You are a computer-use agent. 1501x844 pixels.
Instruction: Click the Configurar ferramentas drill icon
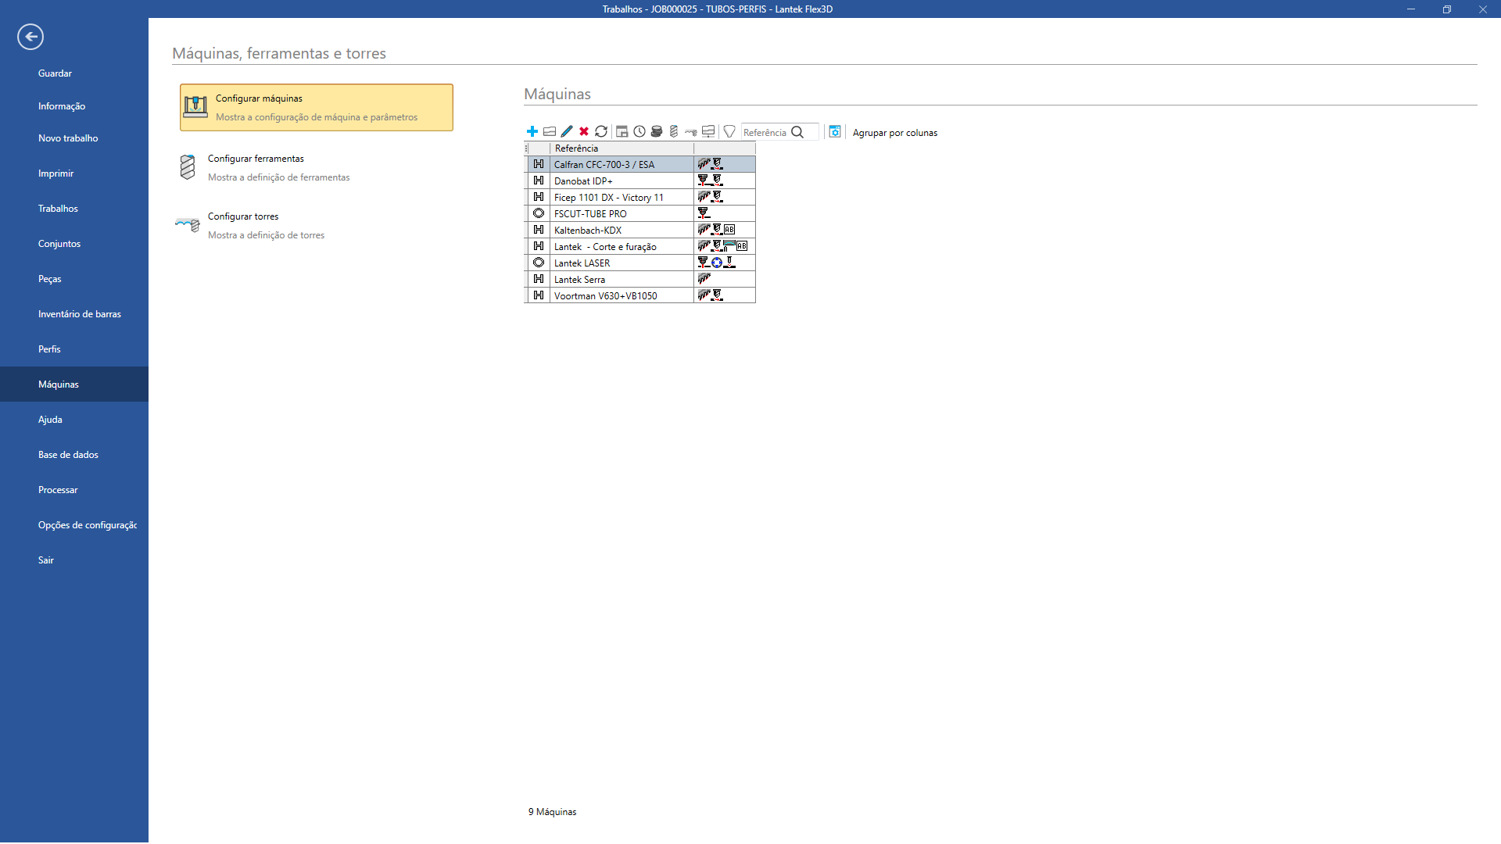coord(188,167)
